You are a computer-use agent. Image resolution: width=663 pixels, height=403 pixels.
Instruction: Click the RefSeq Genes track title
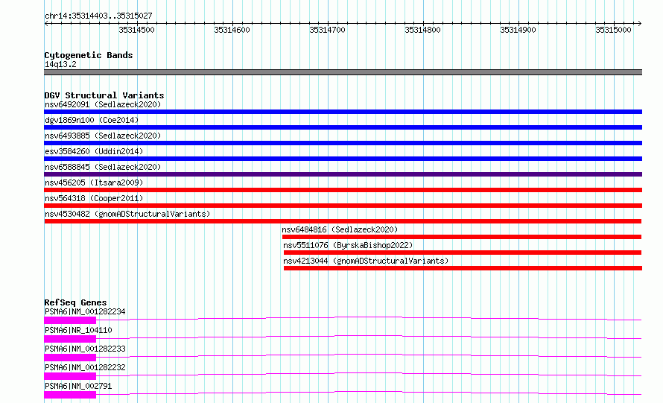[x=75, y=302]
